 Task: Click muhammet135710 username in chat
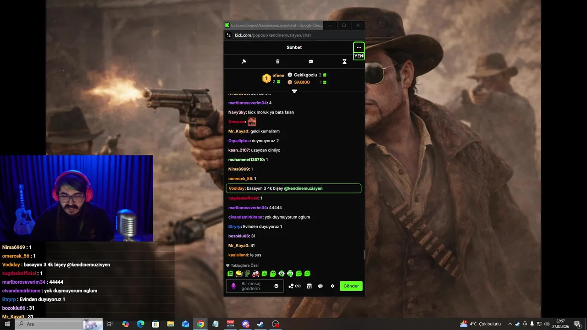(246, 159)
